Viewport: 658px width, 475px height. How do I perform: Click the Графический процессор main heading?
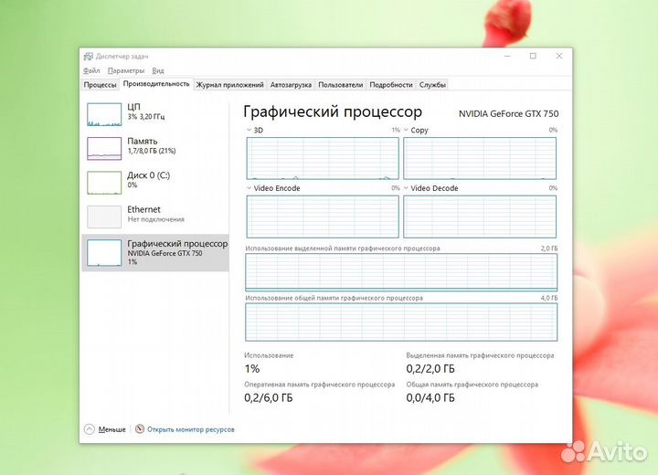point(333,111)
